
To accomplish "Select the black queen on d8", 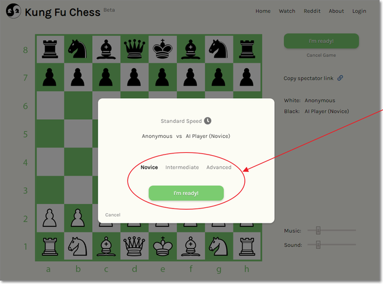I will (134, 49).
